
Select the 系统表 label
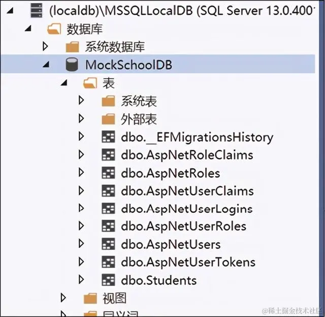click(139, 102)
